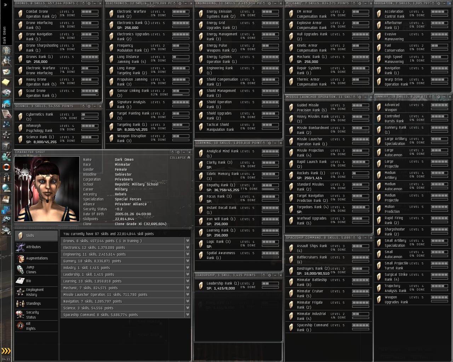Open the in-game Browser globe sidebar icon
This screenshot has height=362, width=453.
click(x=6, y=188)
